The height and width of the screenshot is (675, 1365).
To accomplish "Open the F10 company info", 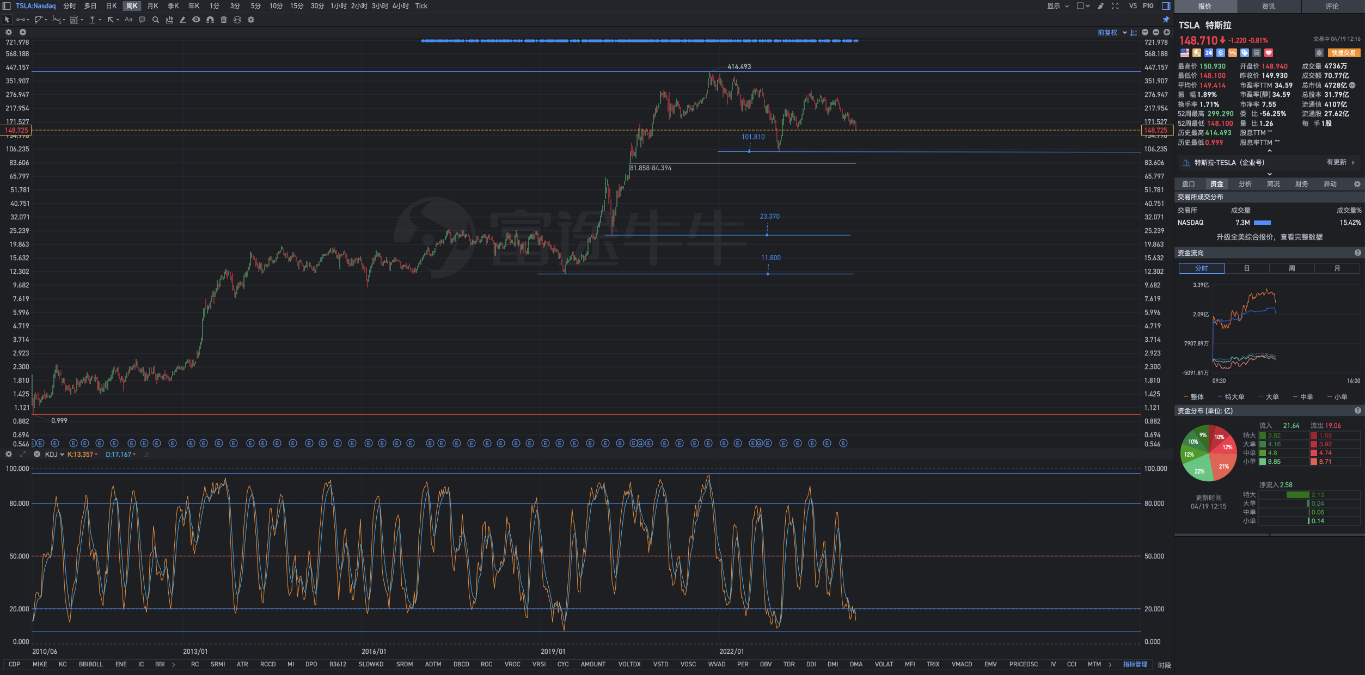I will tap(1148, 6).
